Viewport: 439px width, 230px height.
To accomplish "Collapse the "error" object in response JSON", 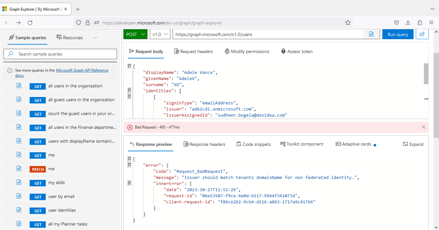I will (129, 165).
